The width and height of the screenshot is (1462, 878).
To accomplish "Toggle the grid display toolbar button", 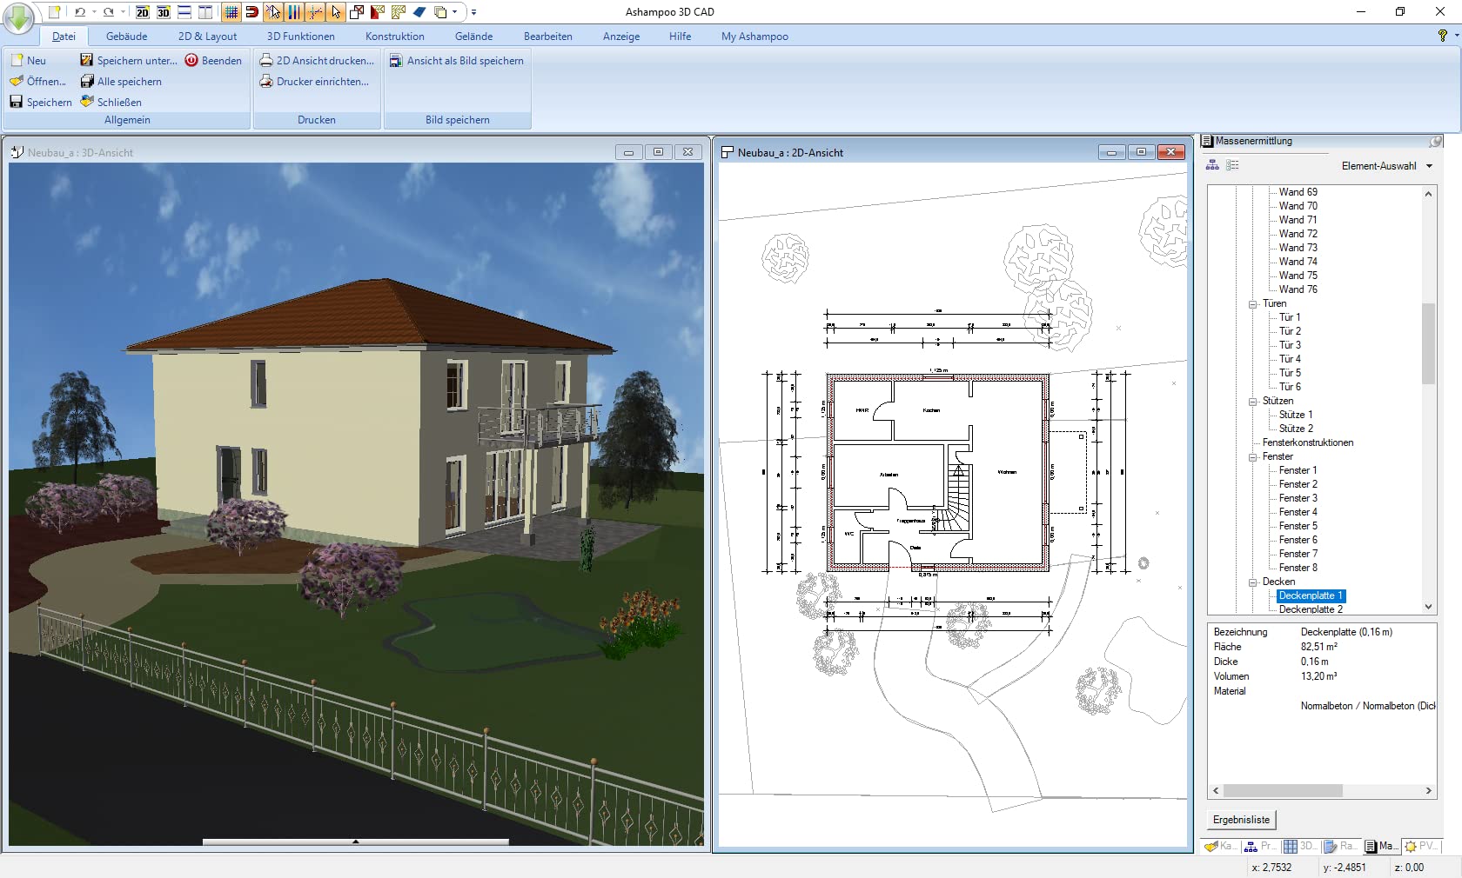I will tap(231, 12).
